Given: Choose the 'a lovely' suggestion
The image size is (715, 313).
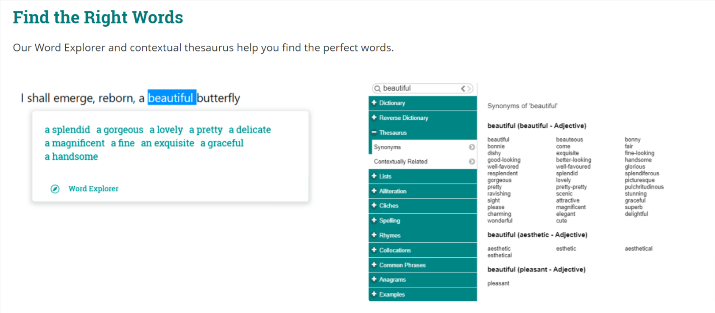Looking at the screenshot, I should 166,129.
